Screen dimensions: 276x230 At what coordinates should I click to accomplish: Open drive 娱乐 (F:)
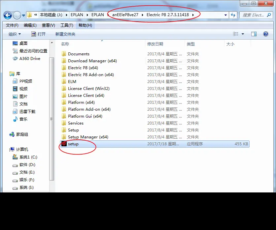coord(23,180)
